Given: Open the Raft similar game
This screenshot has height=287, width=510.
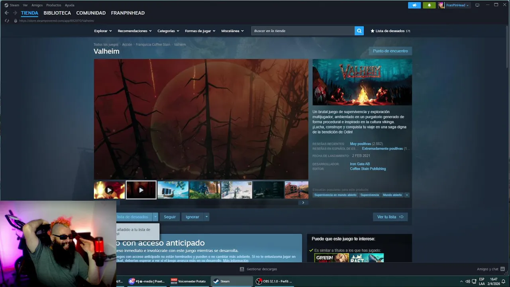Looking at the screenshot, I should tap(367, 258).
